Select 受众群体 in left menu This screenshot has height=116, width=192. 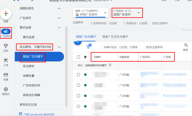(x=28, y=66)
